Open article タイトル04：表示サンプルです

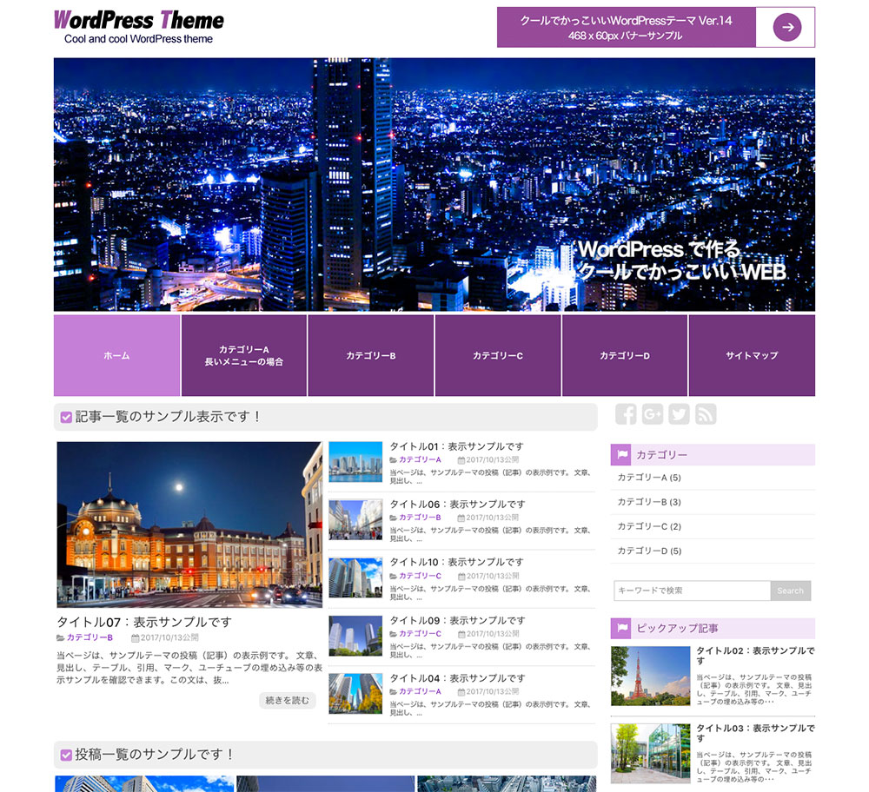coord(457,678)
